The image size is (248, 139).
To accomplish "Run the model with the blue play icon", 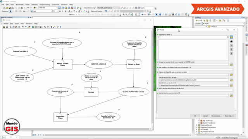I will (x=60, y=27).
